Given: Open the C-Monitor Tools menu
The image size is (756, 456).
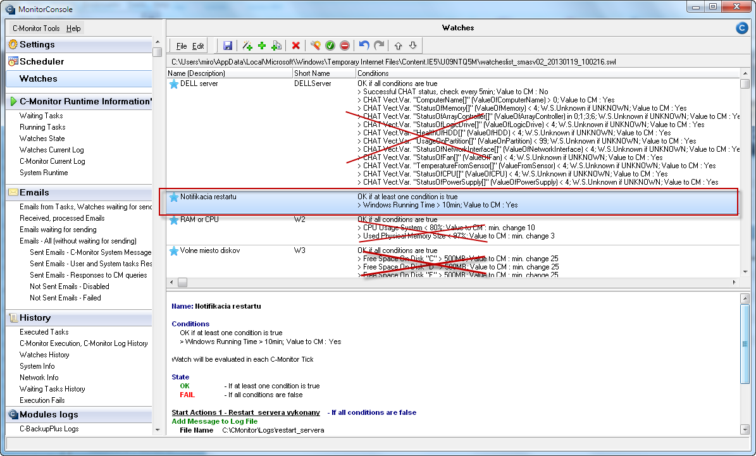Looking at the screenshot, I should (36, 28).
